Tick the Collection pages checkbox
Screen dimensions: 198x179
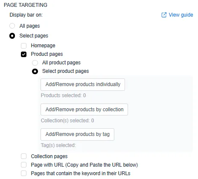[23, 156]
